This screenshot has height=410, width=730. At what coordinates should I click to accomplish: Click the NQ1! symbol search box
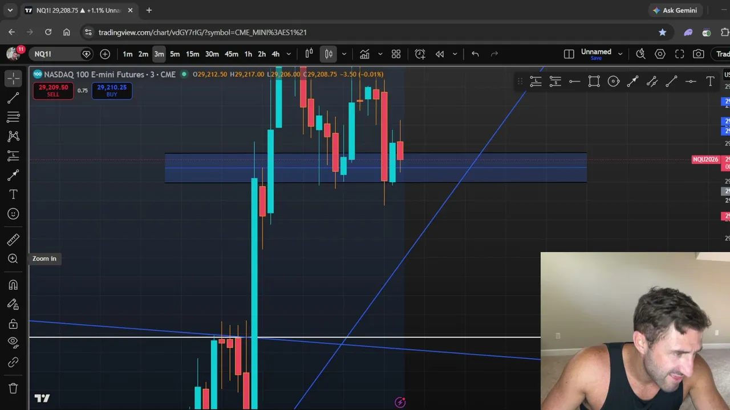[x=62, y=54]
